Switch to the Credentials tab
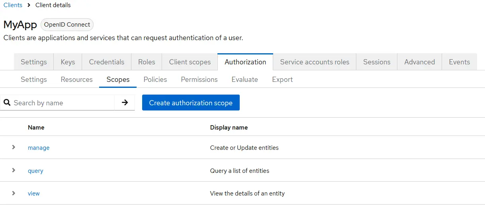485x213 pixels. 106,62
